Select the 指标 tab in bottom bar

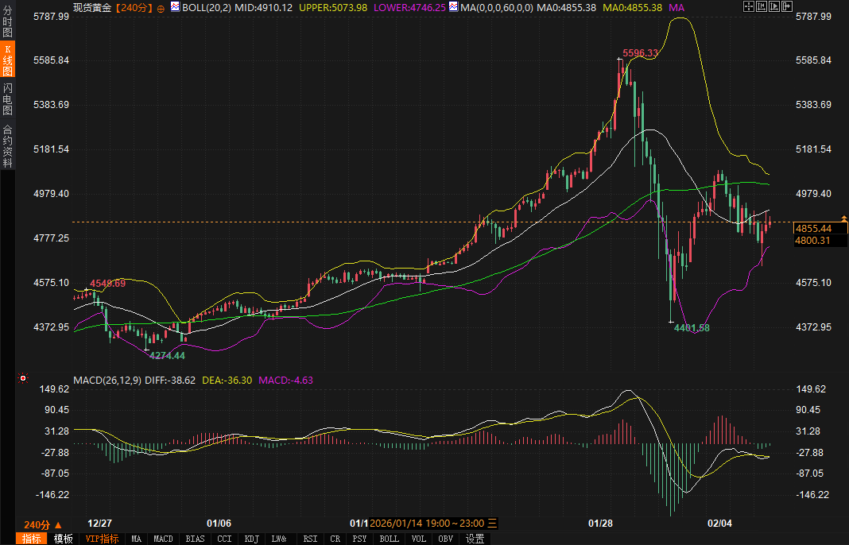32,539
